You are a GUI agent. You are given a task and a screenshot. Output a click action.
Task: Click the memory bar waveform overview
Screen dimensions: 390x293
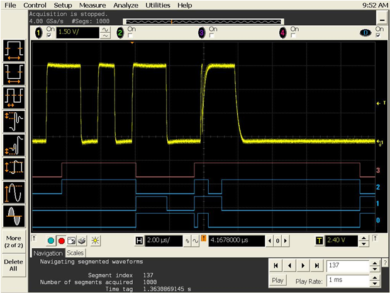(203, 21)
